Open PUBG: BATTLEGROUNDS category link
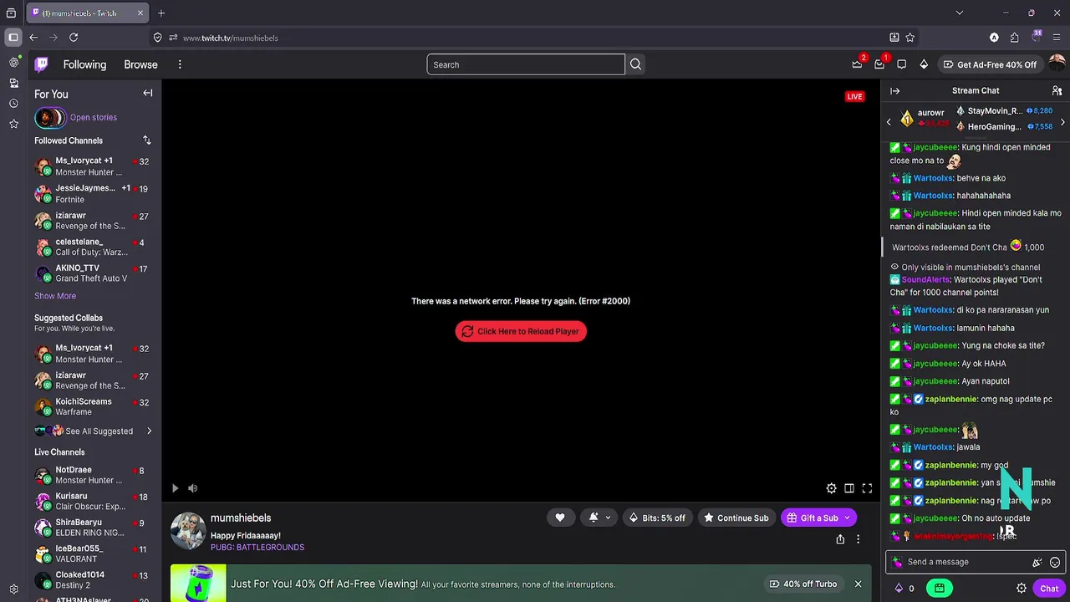The width and height of the screenshot is (1070, 602). click(x=257, y=548)
